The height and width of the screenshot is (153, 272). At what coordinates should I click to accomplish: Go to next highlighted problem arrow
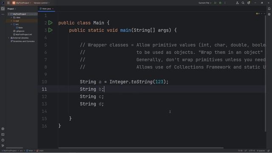pyautogui.click(x=264, y=14)
